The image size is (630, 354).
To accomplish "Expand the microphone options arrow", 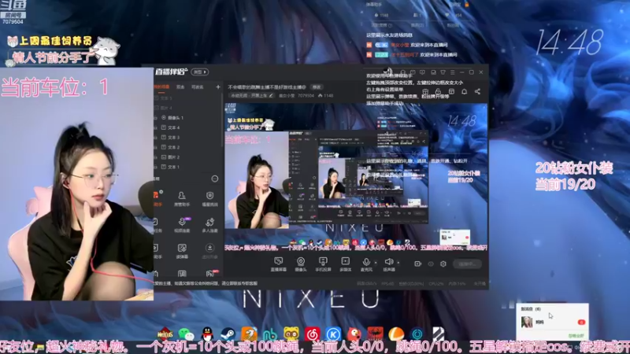I will click(x=376, y=263).
